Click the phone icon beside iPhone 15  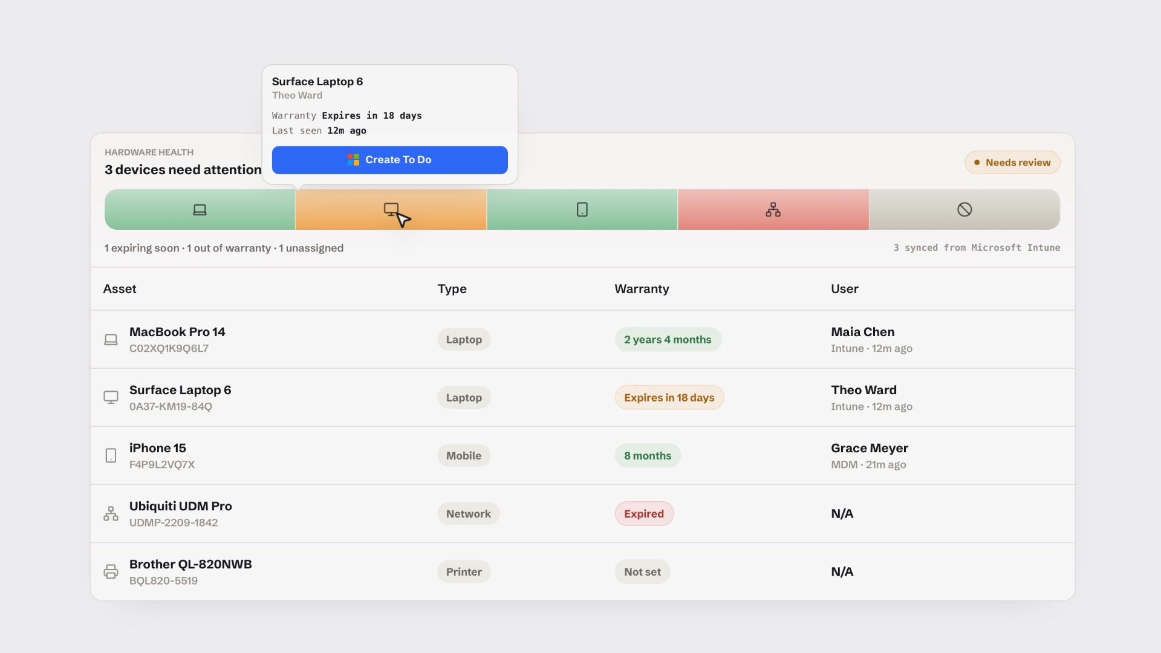tap(111, 455)
